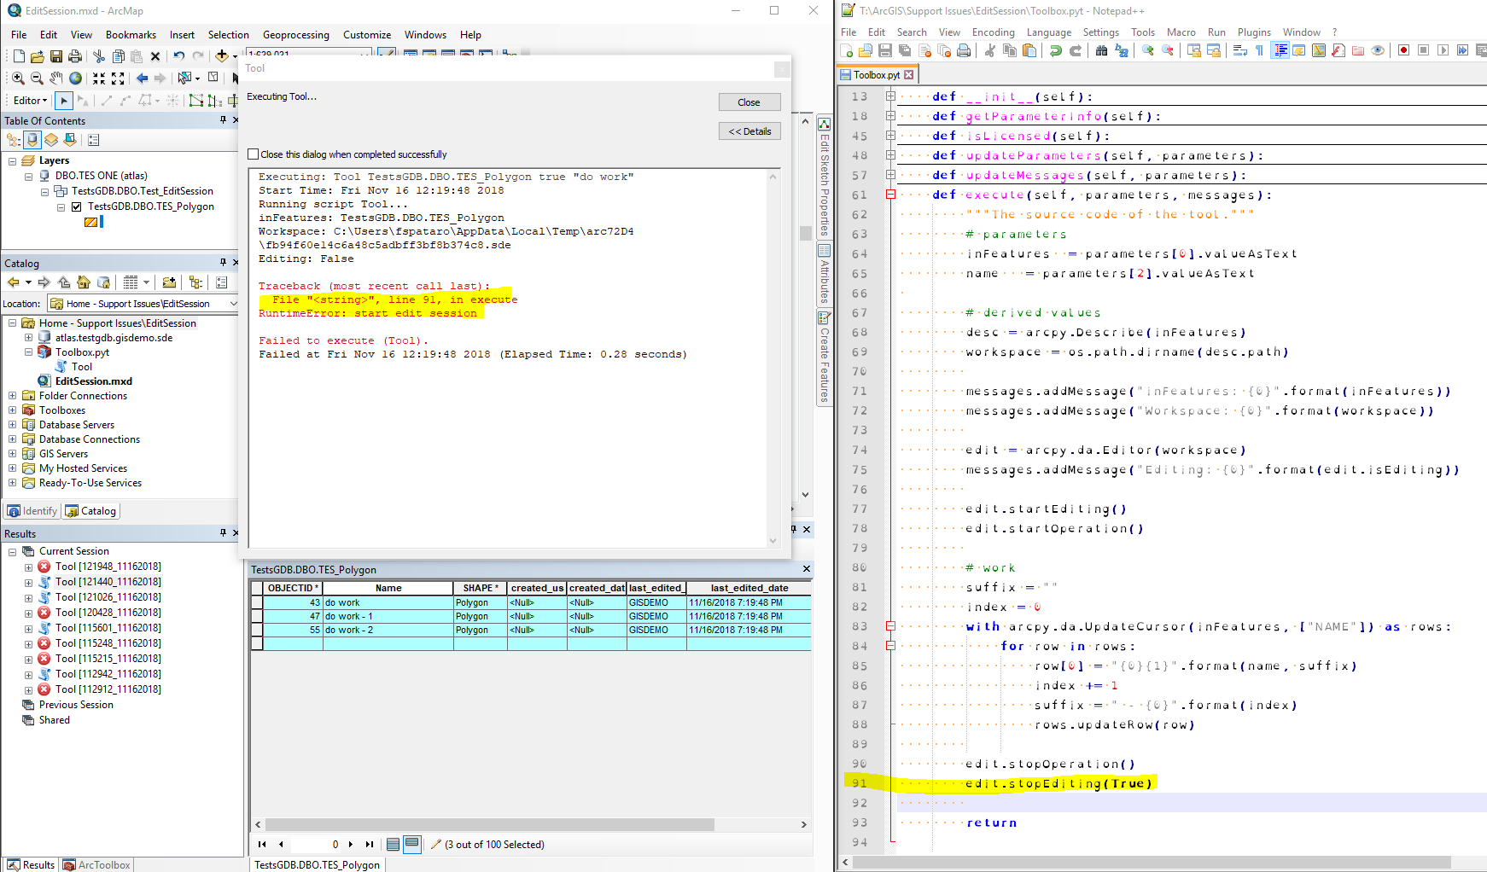1487x872 pixels.
Task: Click Close button in Tool dialog
Action: point(749,102)
